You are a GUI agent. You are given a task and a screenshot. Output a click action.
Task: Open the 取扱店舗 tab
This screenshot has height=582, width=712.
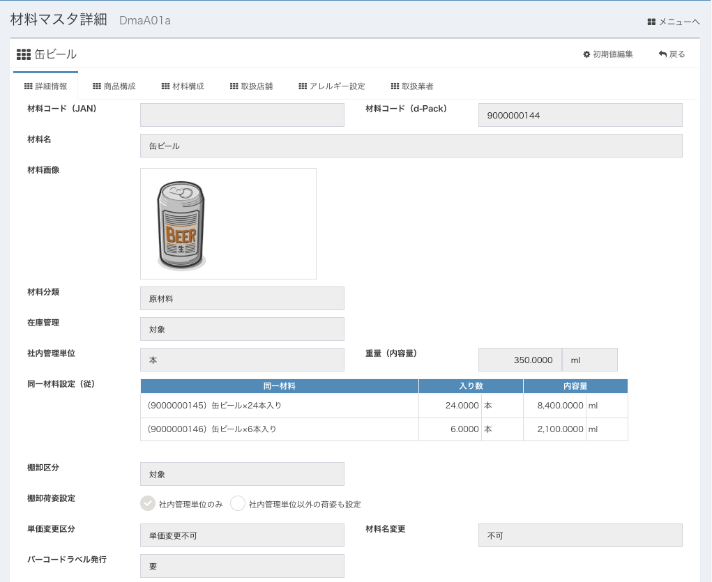tap(251, 86)
